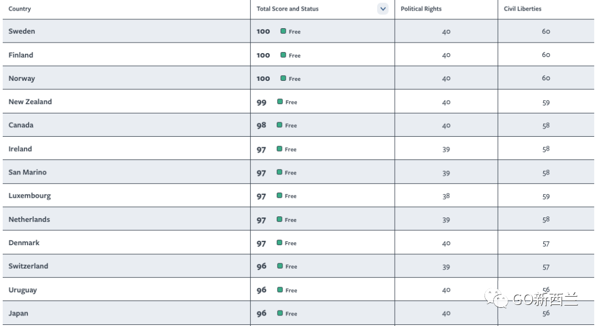Click New Zealand's total score of 99
This screenshot has width=598, height=326.
click(261, 102)
